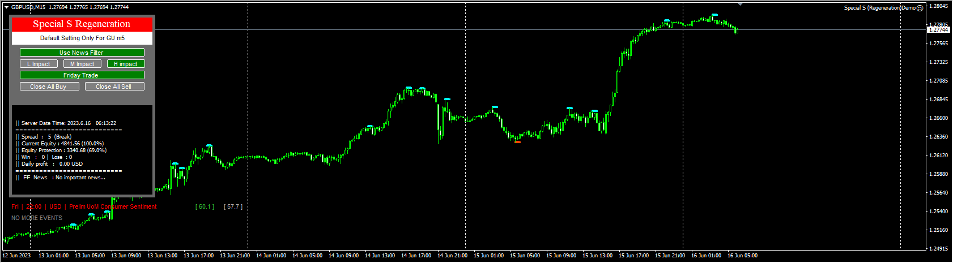Click the Close All Sell button
The width and height of the screenshot is (953, 263).
coord(114,87)
